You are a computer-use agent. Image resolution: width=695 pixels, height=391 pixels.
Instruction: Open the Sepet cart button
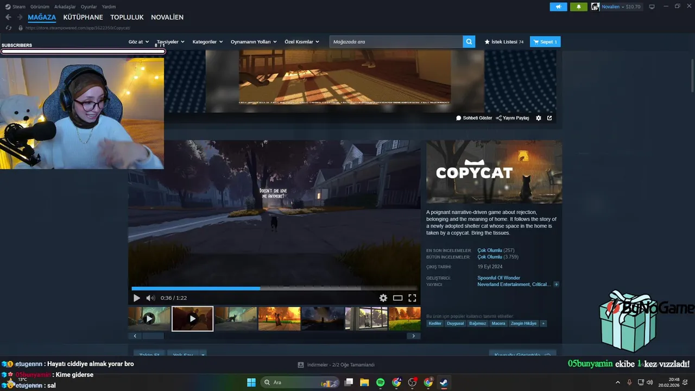click(x=545, y=42)
